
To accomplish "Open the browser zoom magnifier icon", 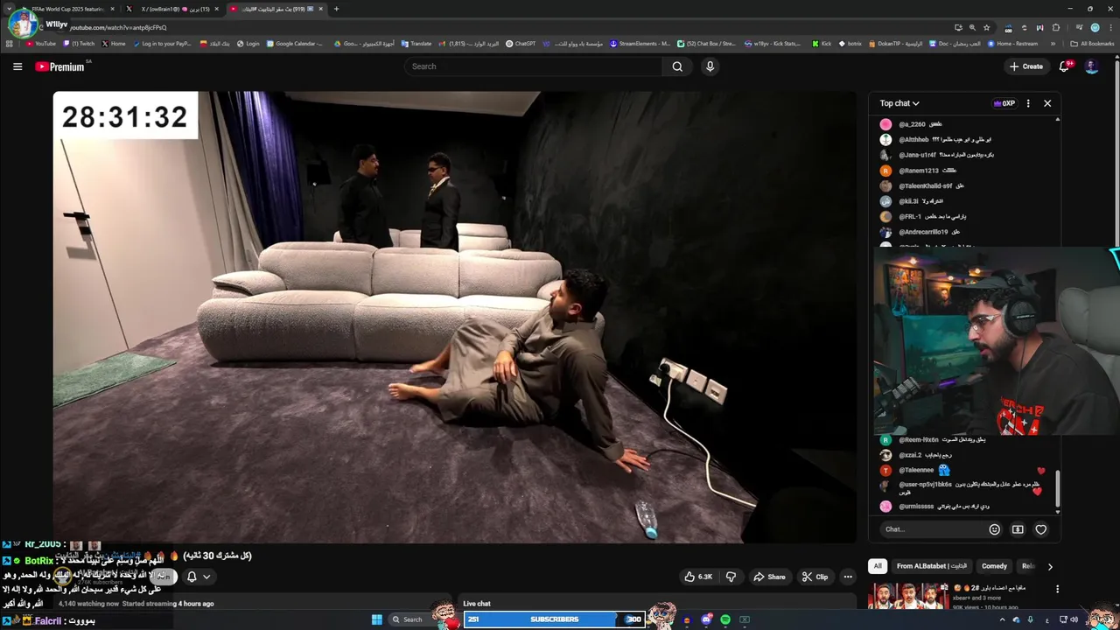I will click(972, 27).
